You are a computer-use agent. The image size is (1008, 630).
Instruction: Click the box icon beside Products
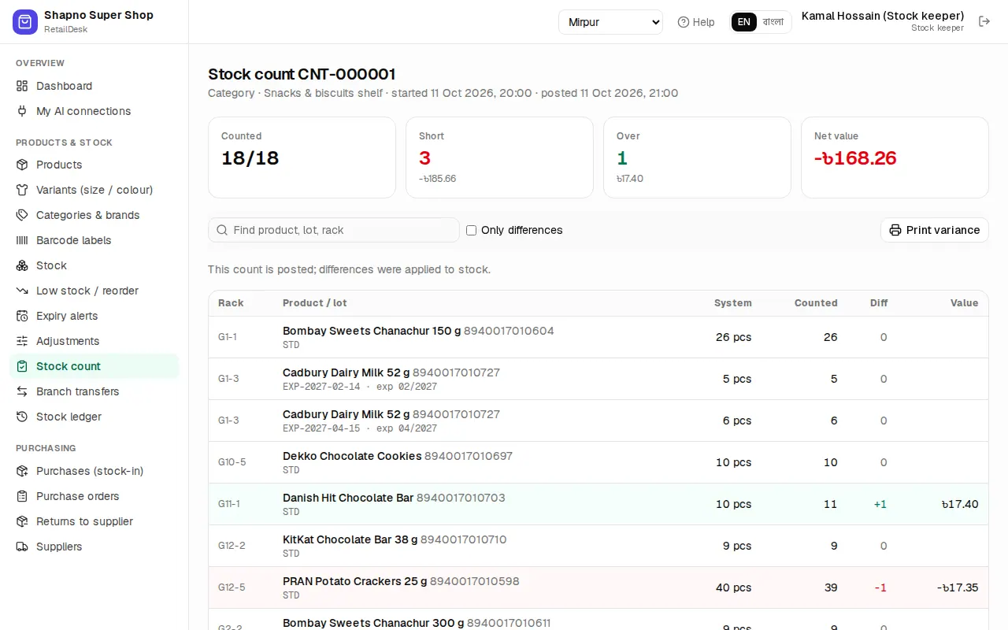22,165
